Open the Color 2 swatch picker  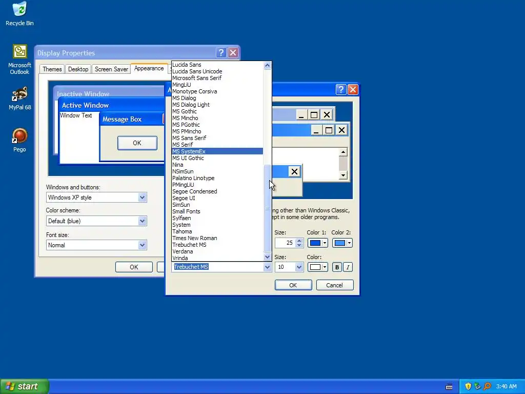pyautogui.click(x=342, y=243)
